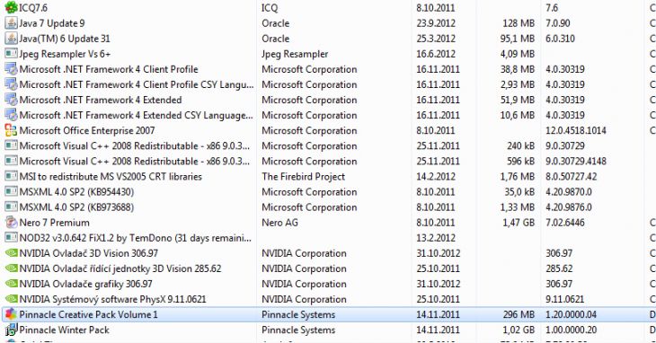Screen dimensions: 656x343
Task: Select Microsoft Office Enterprise 2007 name
Action: (87, 131)
